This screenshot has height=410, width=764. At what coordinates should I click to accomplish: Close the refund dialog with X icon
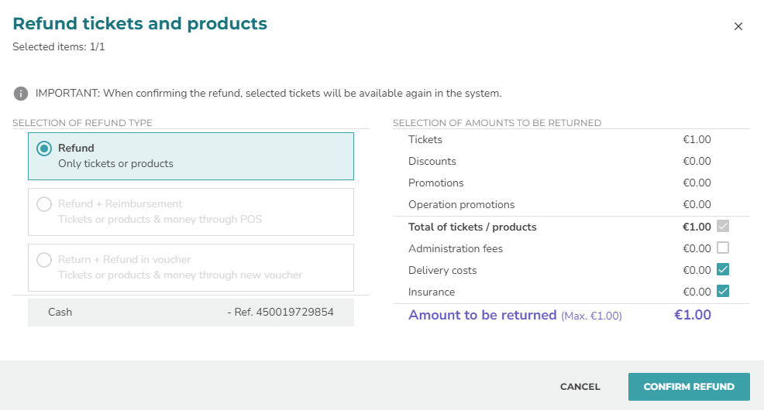(738, 26)
